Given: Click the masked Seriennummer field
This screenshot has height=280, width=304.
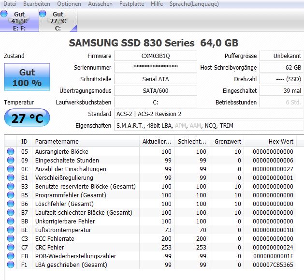Looking at the screenshot, I should pyautogui.click(x=156, y=68).
